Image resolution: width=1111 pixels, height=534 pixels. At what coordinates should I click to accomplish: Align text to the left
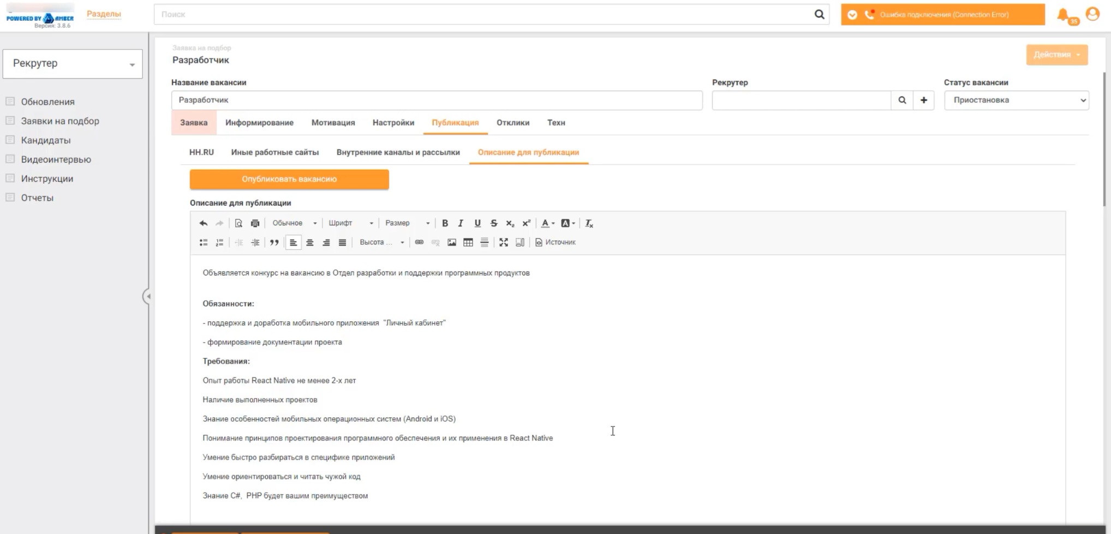293,242
